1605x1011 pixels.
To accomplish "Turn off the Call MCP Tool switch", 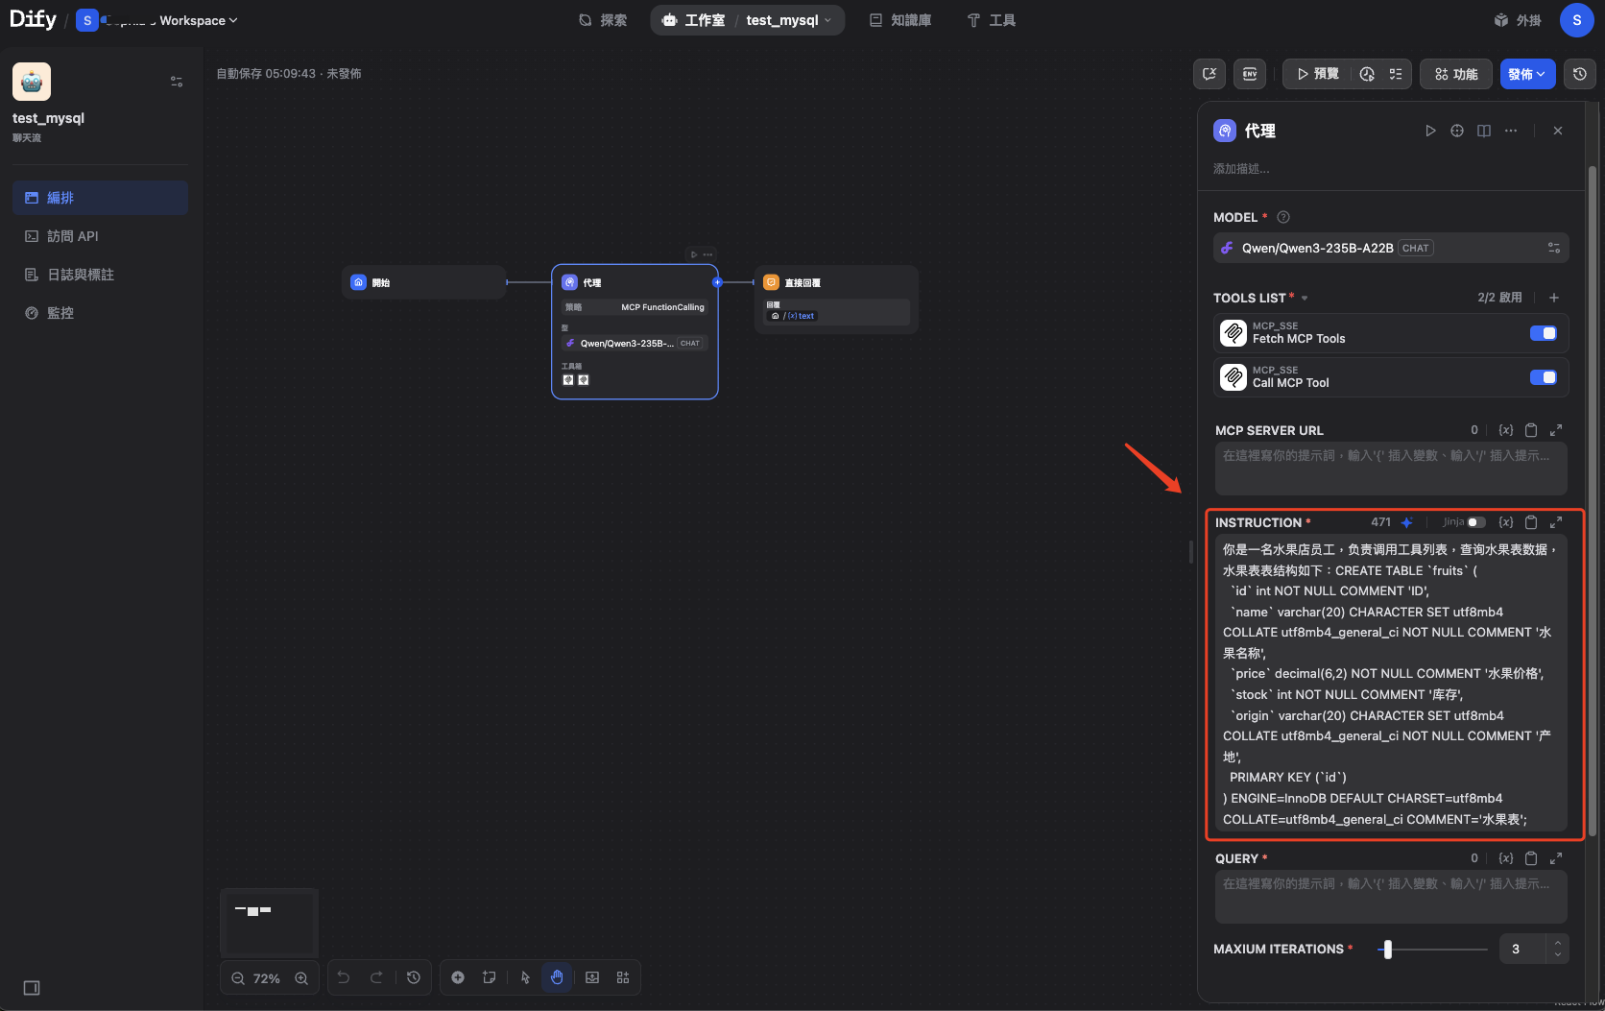I will click(1543, 377).
